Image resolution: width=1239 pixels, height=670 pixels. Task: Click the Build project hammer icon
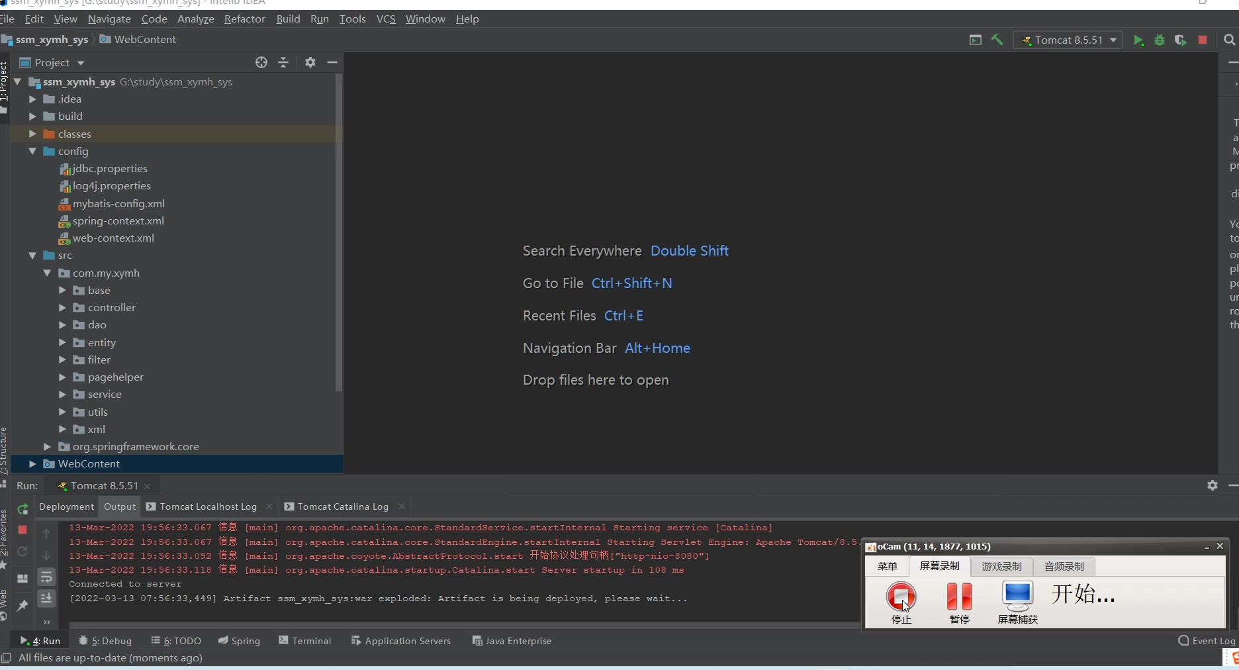coord(997,40)
